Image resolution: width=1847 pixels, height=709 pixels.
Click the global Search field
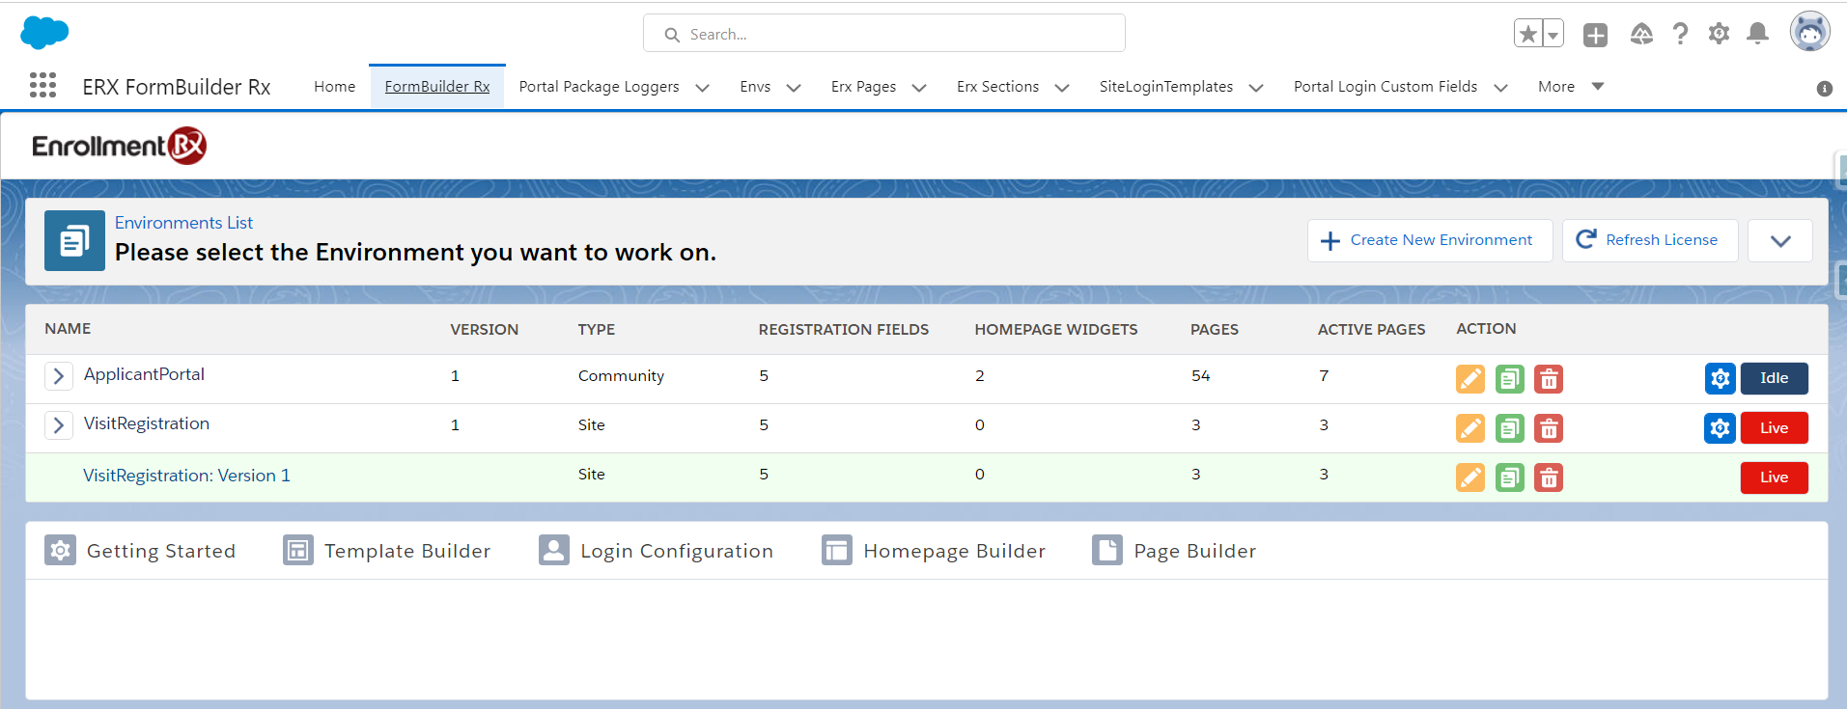883,35
